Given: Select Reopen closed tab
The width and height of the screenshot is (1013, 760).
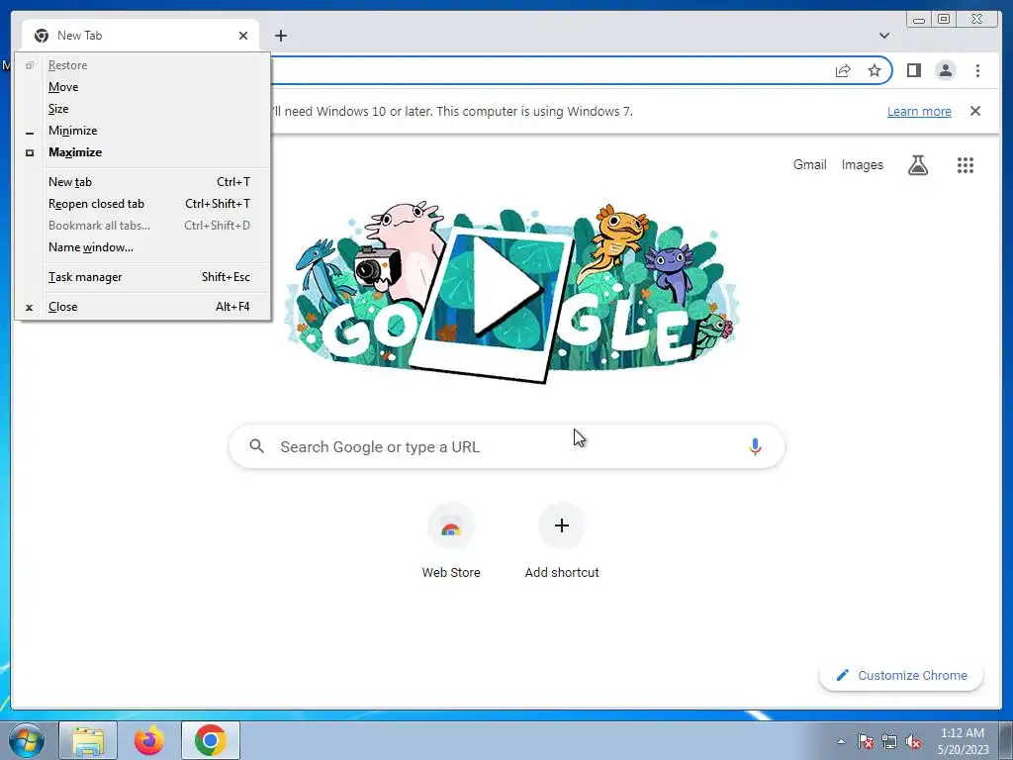Looking at the screenshot, I should [142, 204].
